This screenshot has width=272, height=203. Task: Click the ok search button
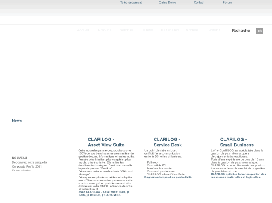click(260, 31)
